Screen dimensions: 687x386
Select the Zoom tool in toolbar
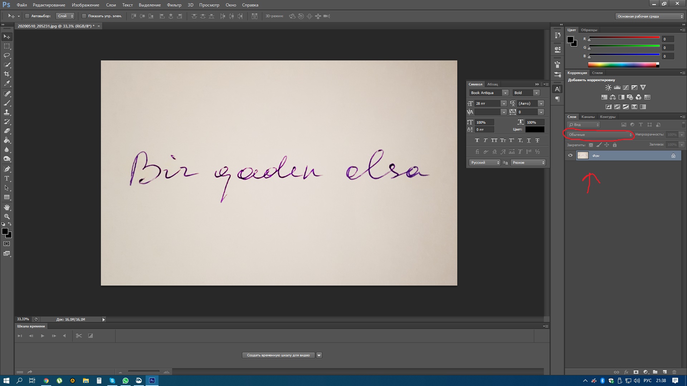point(7,217)
